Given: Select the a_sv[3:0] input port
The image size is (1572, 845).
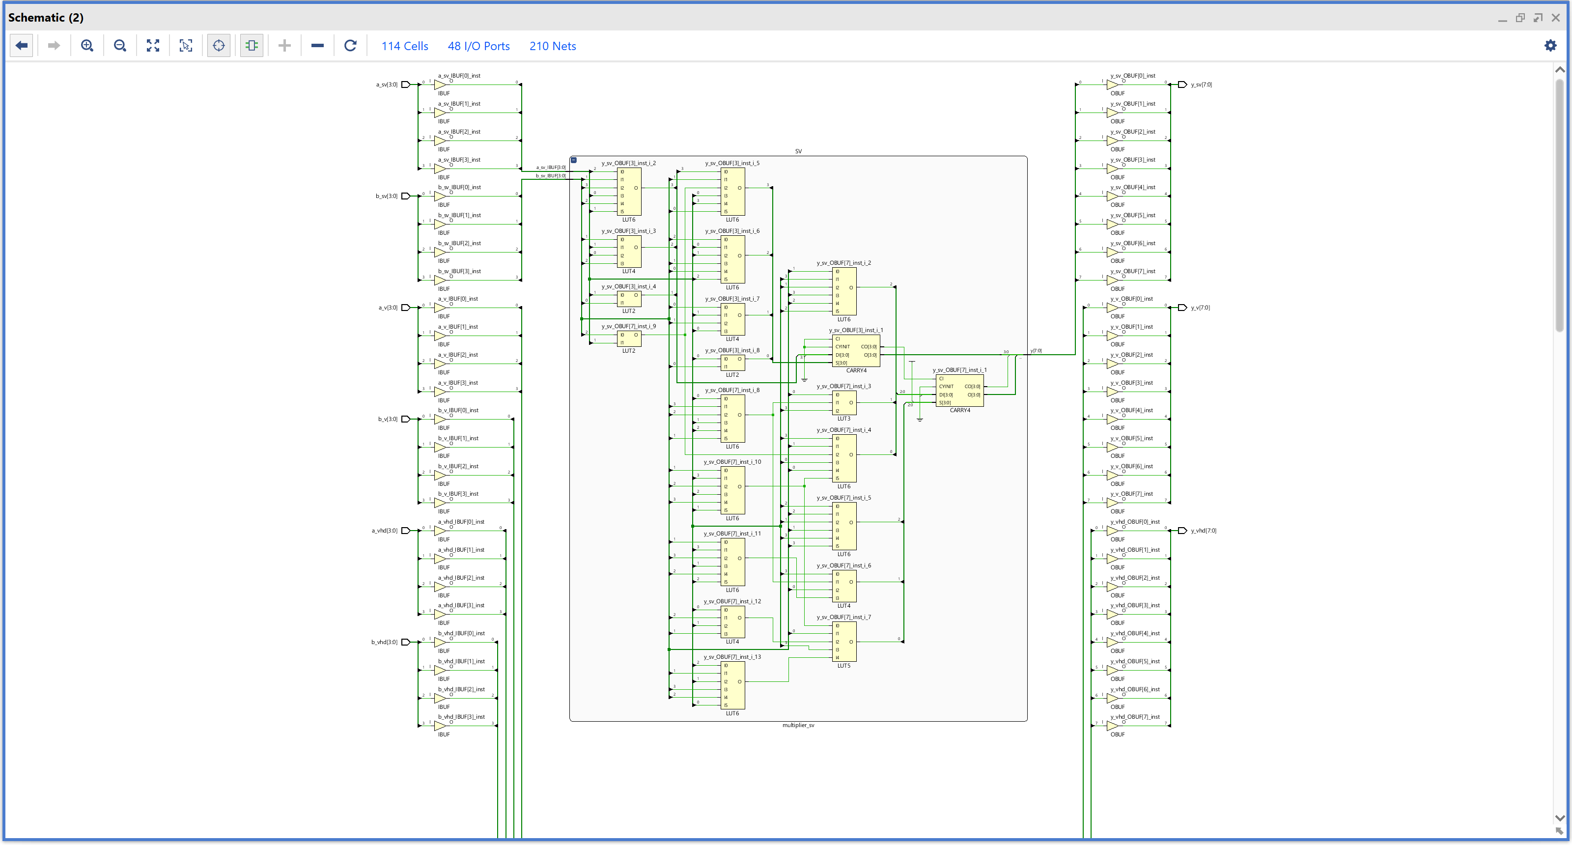Looking at the screenshot, I should (x=405, y=85).
